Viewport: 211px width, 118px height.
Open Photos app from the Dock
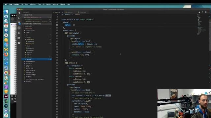pos(6,73)
